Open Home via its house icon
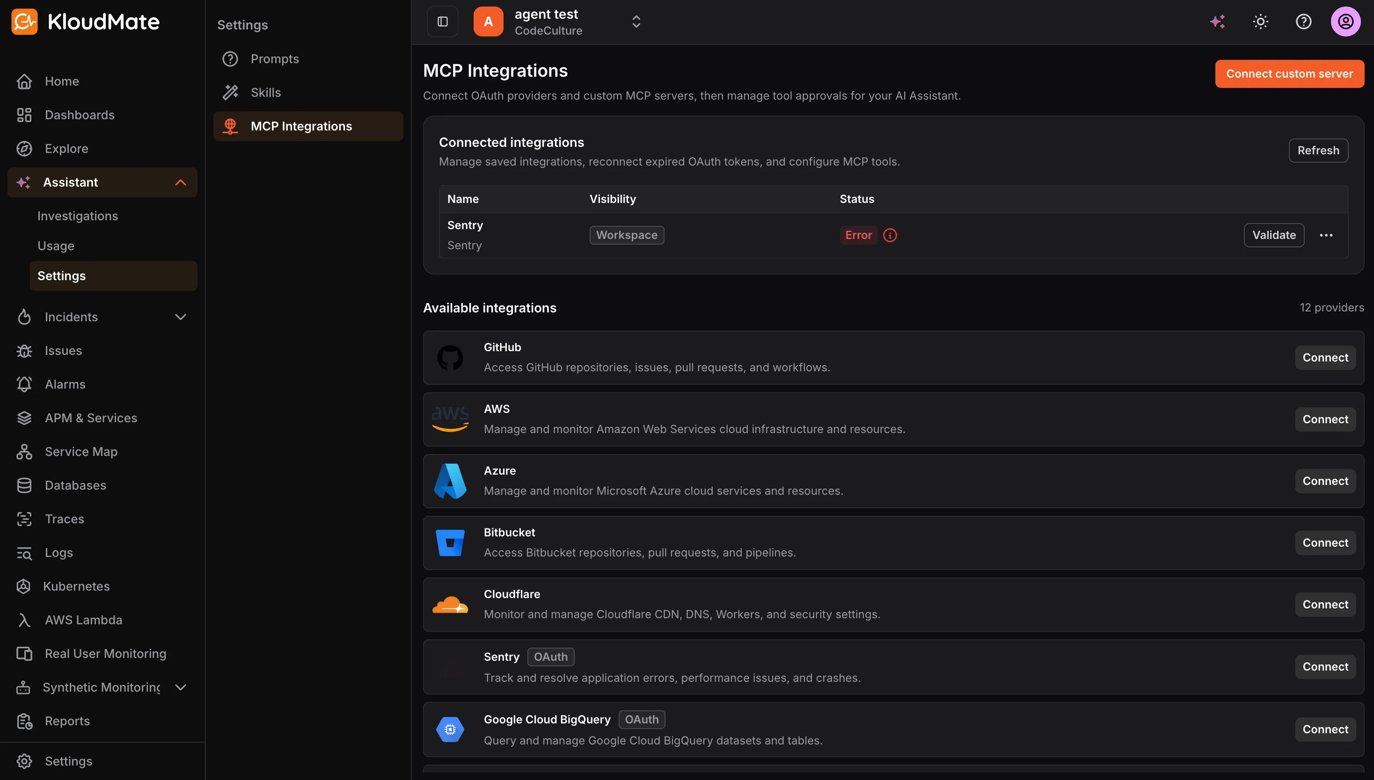Image resolution: width=1374 pixels, height=780 pixels. pyautogui.click(x=24, y=81)
